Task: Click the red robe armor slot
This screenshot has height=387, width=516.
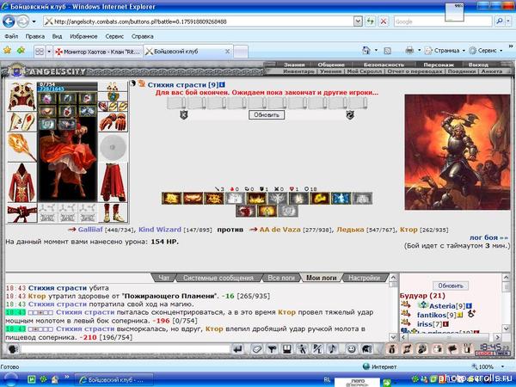Action: 22,181
